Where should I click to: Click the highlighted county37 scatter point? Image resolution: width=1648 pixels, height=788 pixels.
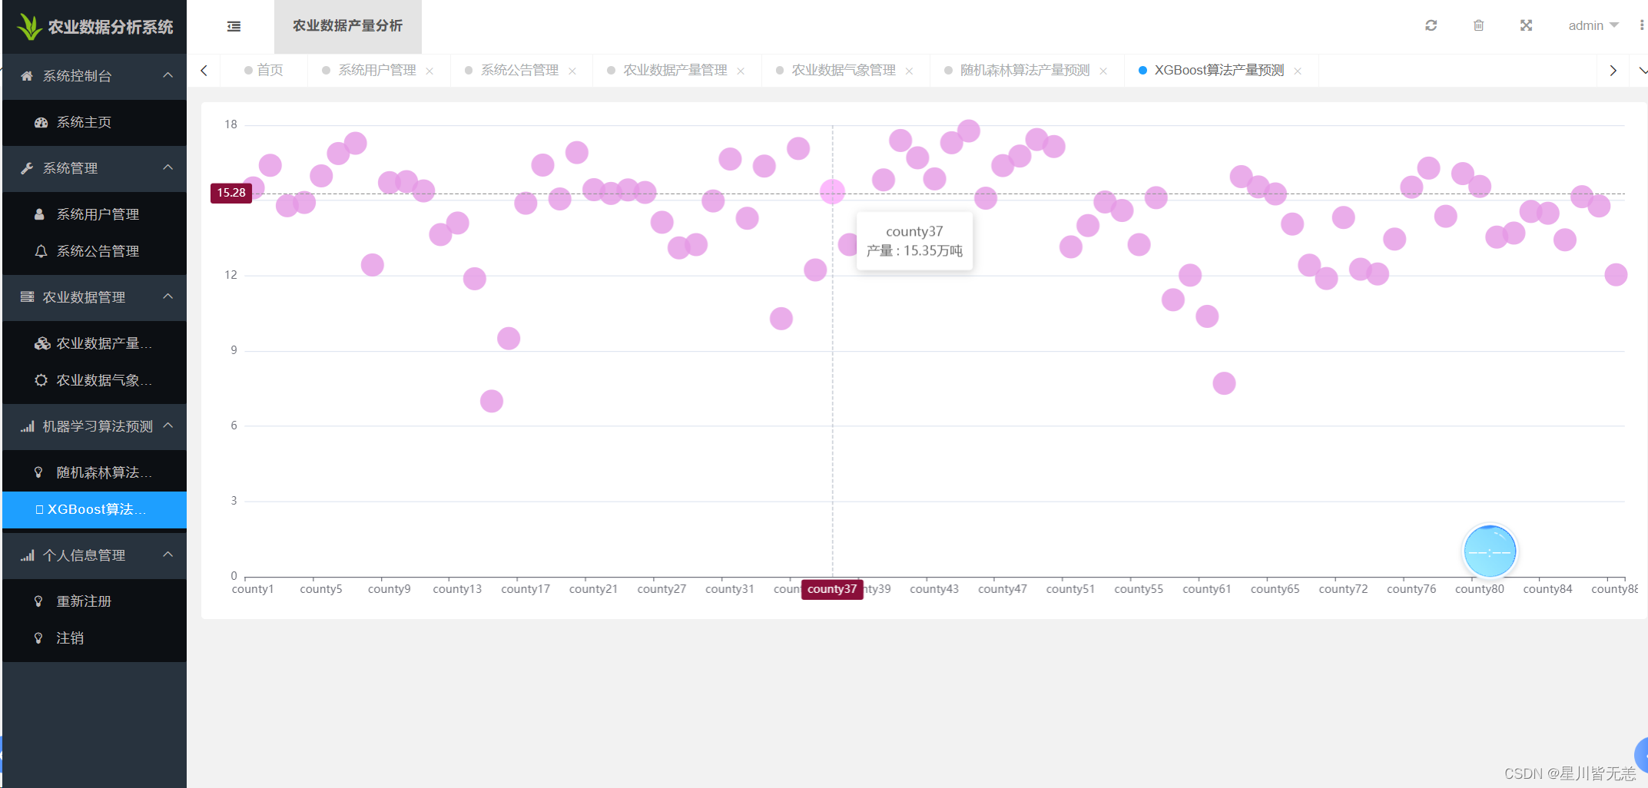pos(832,191)
